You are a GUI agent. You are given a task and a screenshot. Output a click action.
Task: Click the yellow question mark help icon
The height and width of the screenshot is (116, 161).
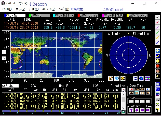158,110
